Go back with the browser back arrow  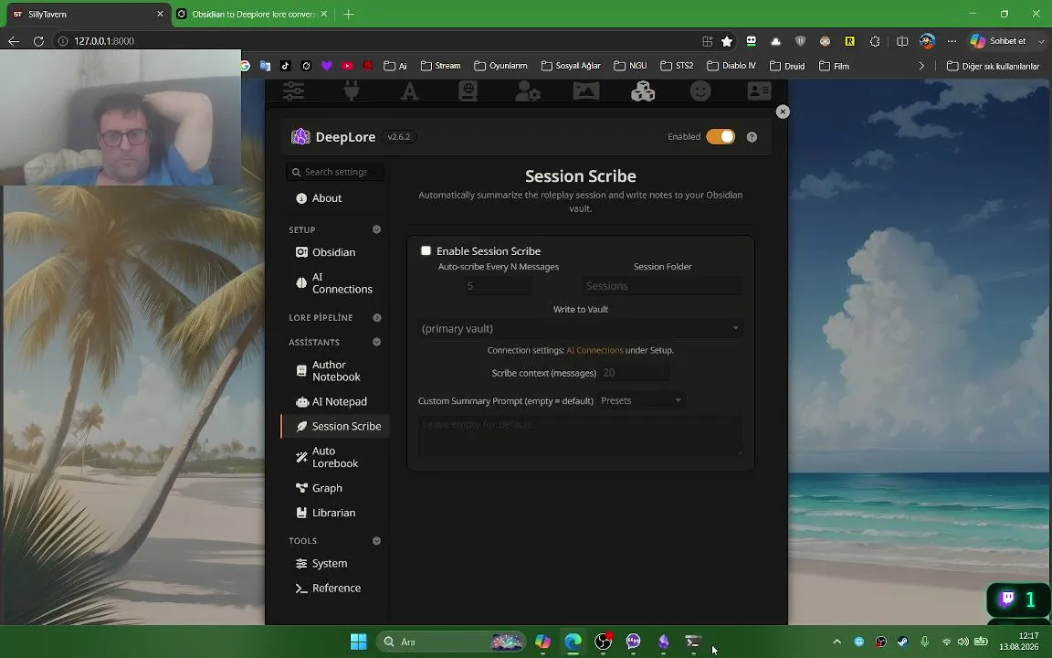tap(14, 41)
